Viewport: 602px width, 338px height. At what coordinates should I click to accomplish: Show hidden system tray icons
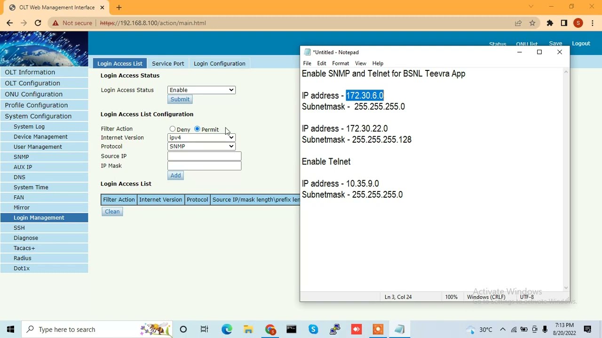(x=503, y=329)
